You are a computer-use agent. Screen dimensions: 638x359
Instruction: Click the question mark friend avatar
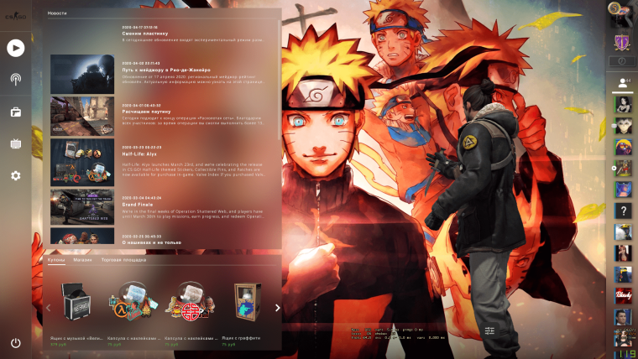(622, 211)
